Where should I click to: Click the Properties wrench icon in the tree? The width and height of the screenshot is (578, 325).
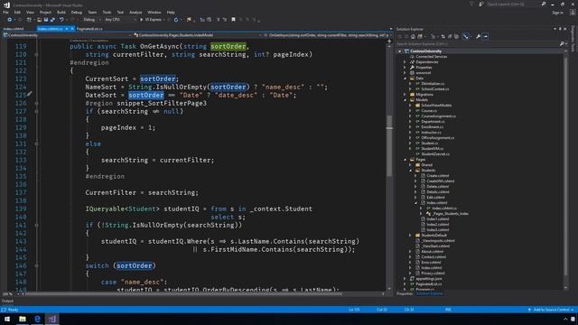pos(412,68)
